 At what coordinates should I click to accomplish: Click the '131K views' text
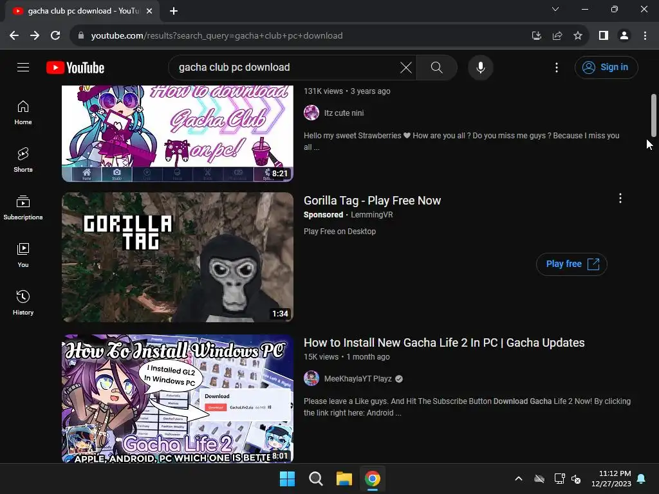(x=323, y=91)
